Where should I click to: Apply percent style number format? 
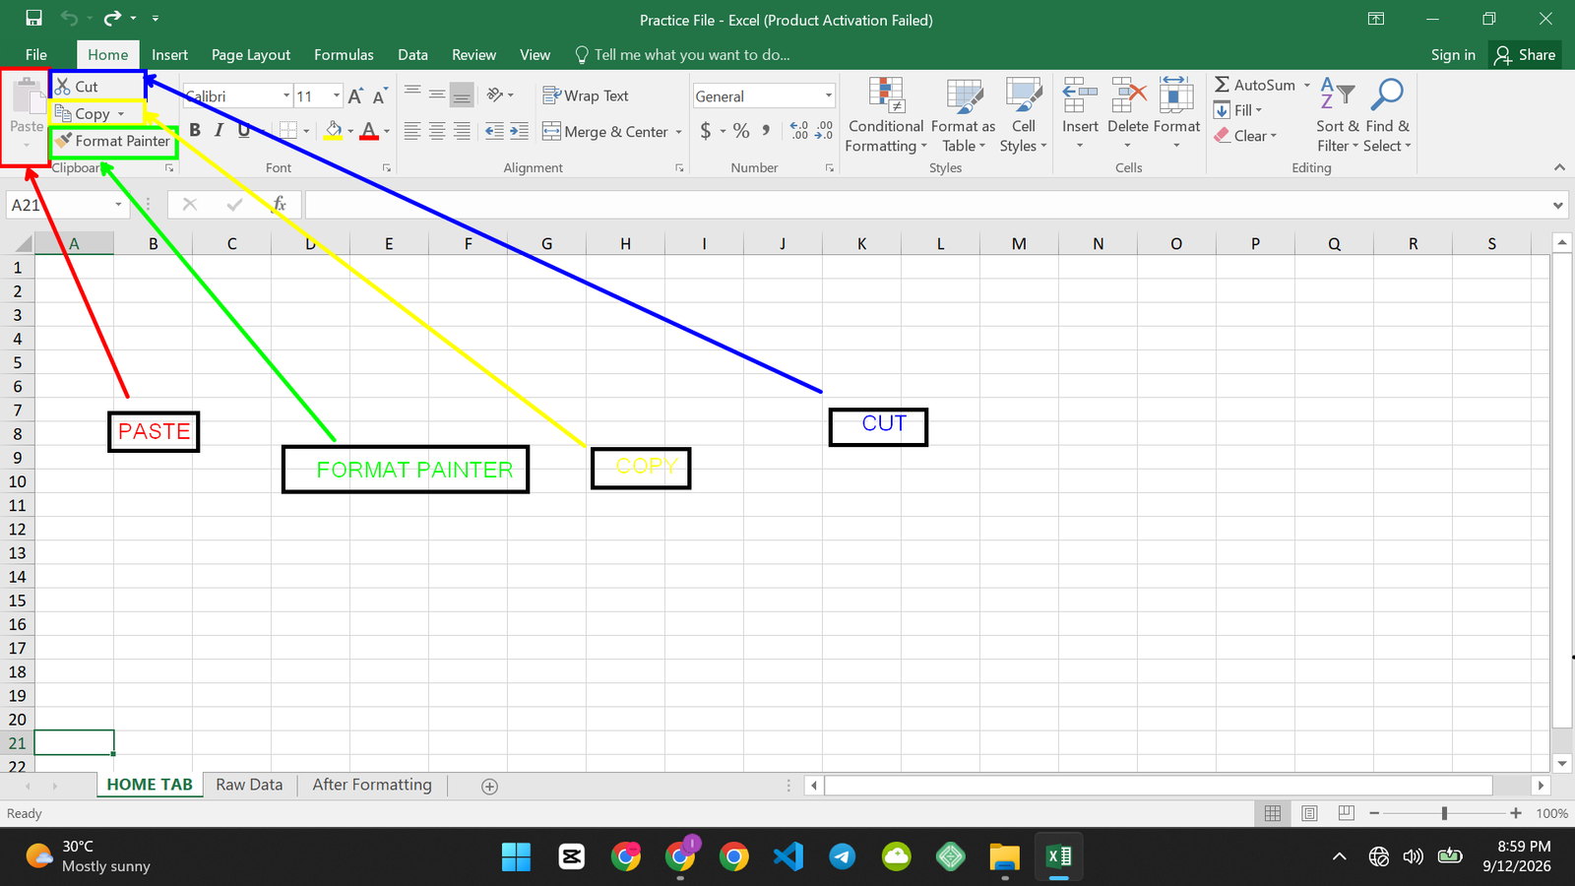click(x=741, y=131)
